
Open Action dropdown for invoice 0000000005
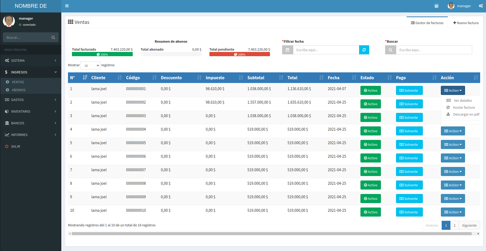coord(453,144)
